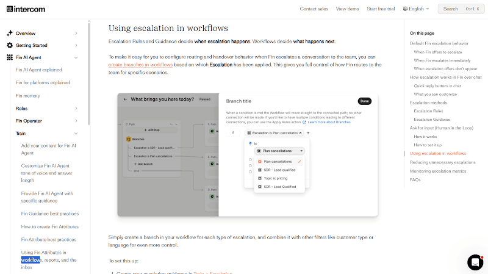Image resolution: width=488 pixels, height=274 pixels.
Task: Open Add your content for Fin AI Agent
Action: pyautogui.click(x=49, y=149)
